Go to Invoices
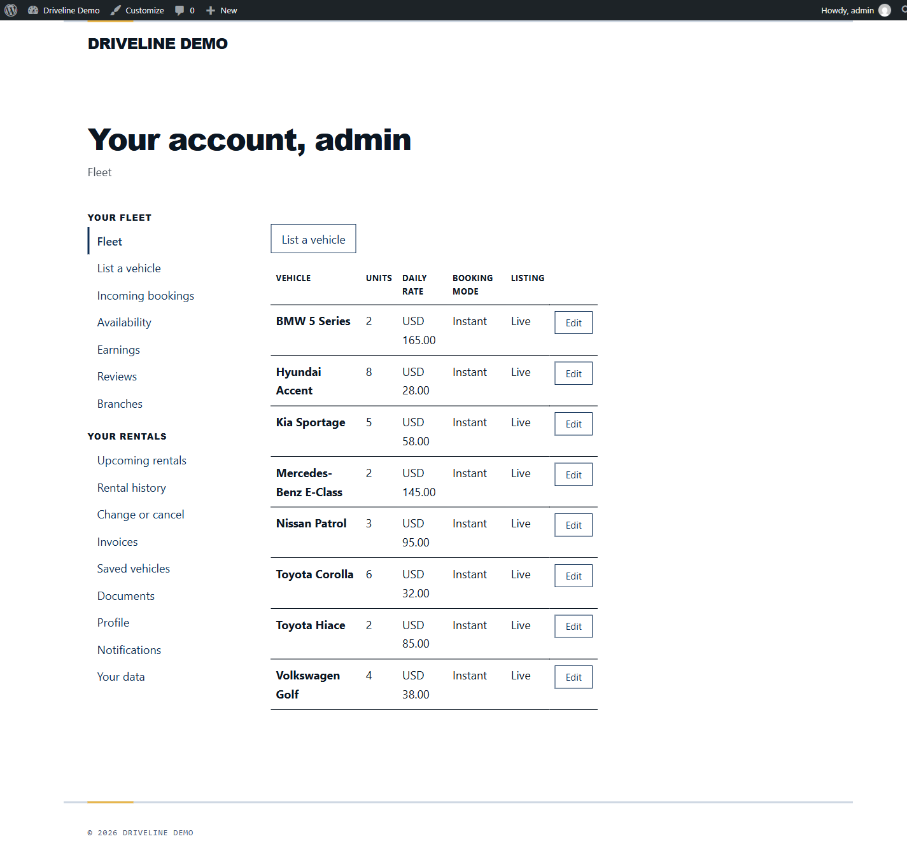907x862 pixels. [x=118, y=542]
